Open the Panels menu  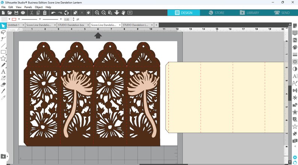[x=28, y=7]
